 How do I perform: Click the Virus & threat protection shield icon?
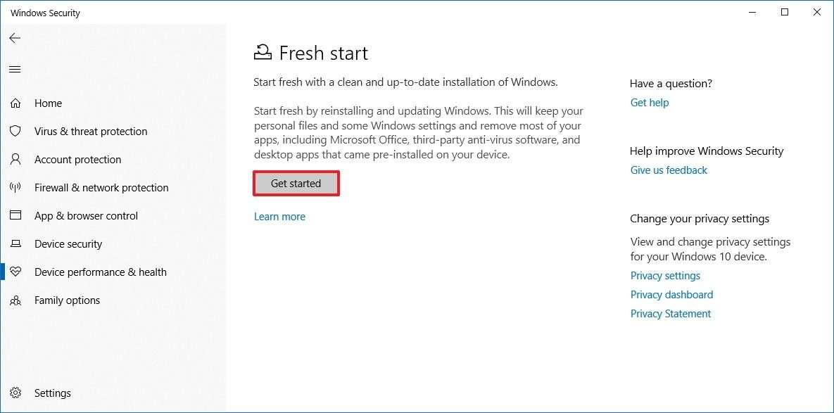15,132
